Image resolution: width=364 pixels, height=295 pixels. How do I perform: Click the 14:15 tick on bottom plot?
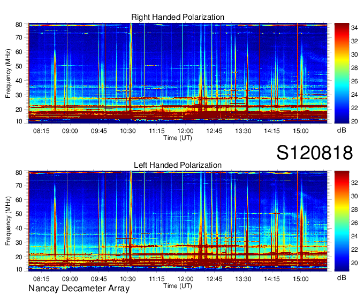pos(272,279)
